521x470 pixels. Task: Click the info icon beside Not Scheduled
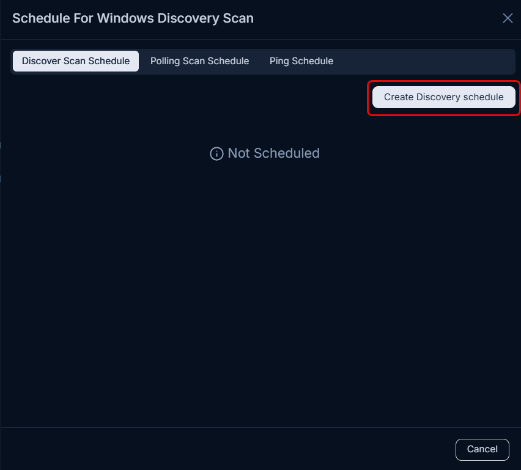(x=216, y=154)
